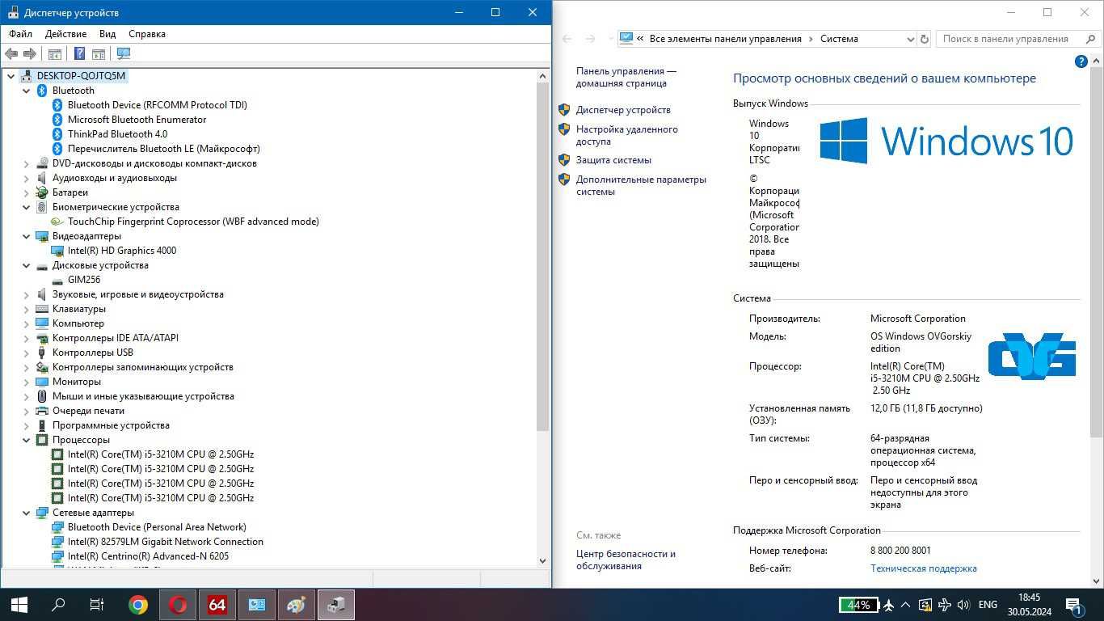Collapse the DESKTOP-QOJTQ5M root node
Screen dimensions: 1104x621
coord(11,76)
